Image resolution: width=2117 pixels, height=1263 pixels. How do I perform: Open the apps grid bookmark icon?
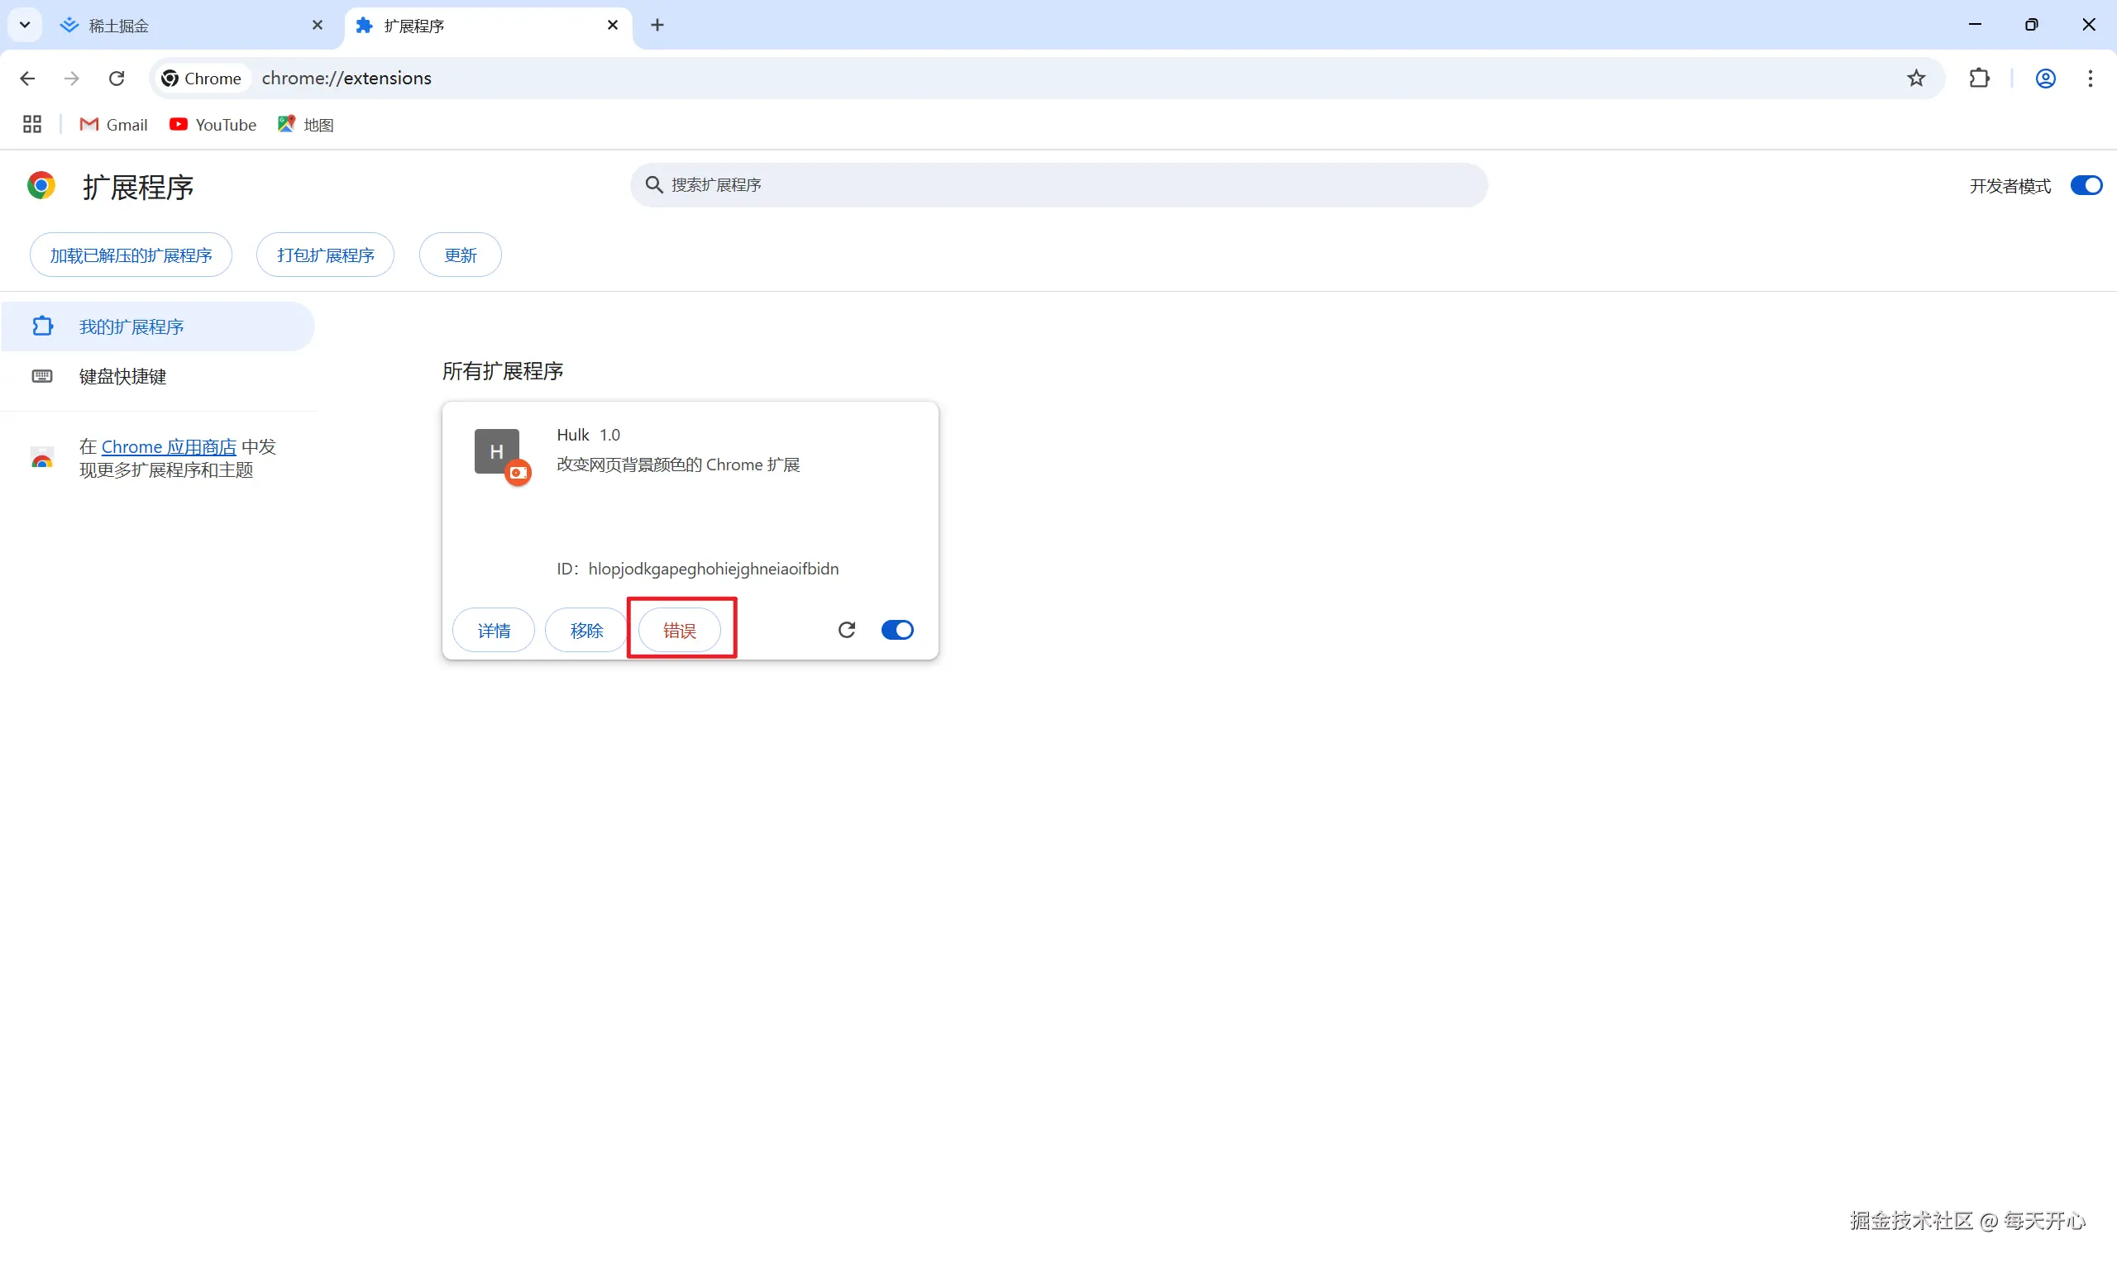pos(32,124)
